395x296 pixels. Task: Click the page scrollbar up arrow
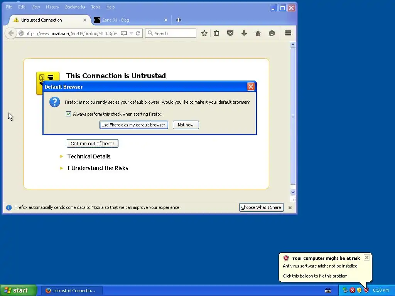coord(293,45)
